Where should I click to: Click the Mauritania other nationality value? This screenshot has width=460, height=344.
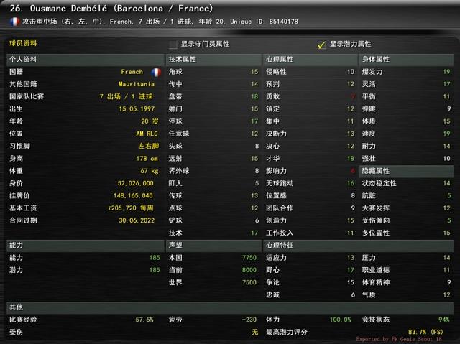[137, 84]
